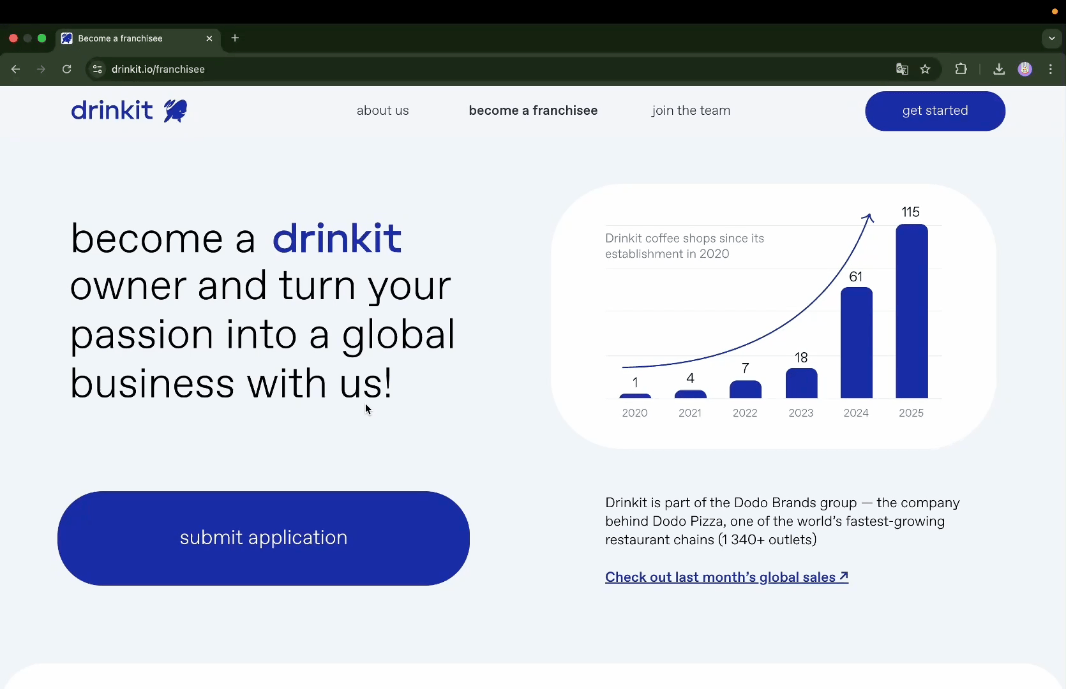Reload the page with refresh icon
This screenshot has height=689, width=1066.
point(67,70)
